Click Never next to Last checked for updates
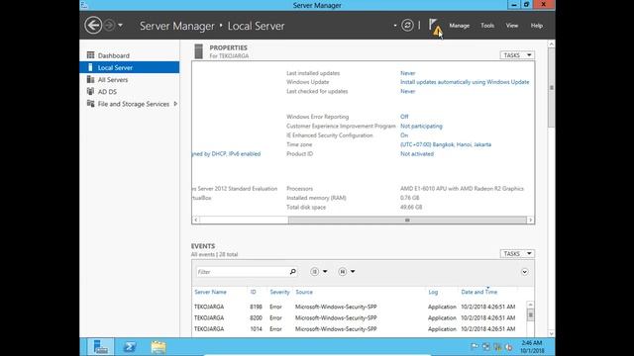This screenshot has width=634, height=356. click(407, 91)
